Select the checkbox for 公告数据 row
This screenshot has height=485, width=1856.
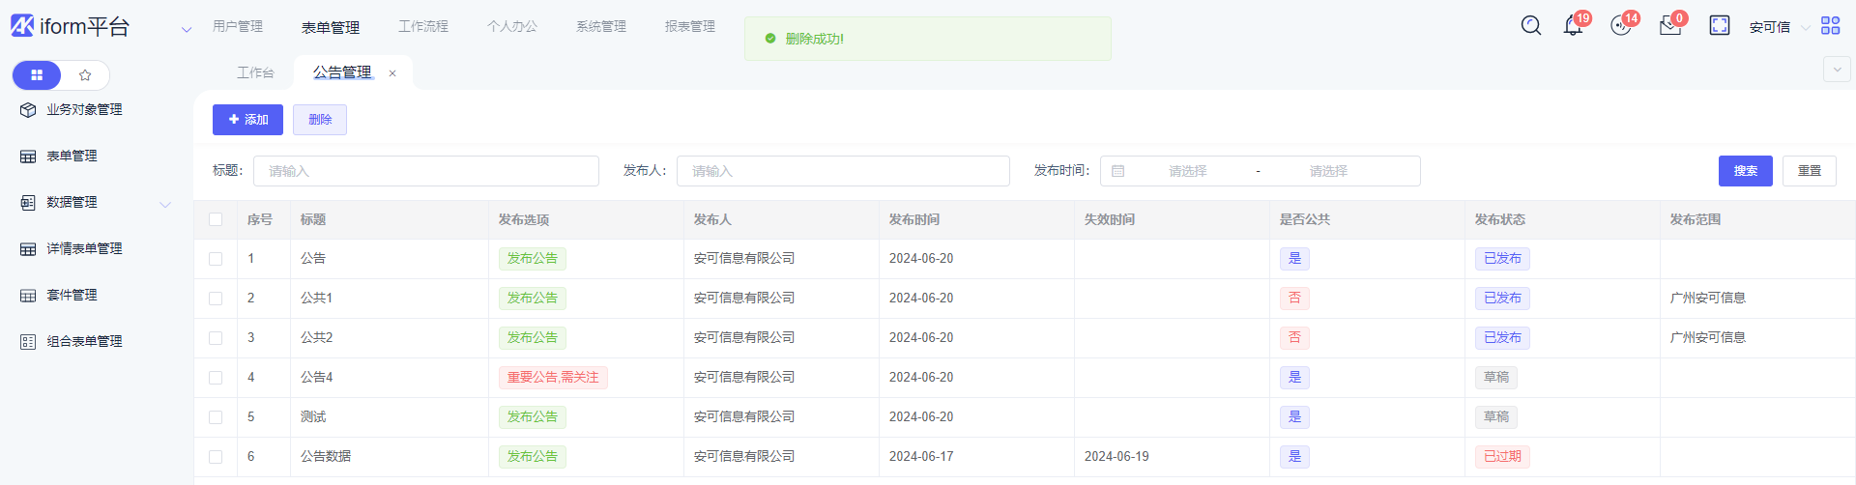pos(216,457)
